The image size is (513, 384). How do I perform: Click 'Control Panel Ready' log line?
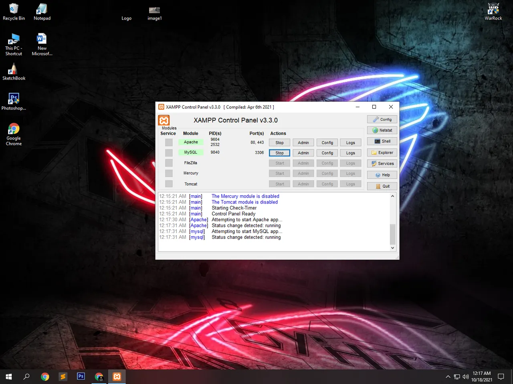click(x=233, y=214)
